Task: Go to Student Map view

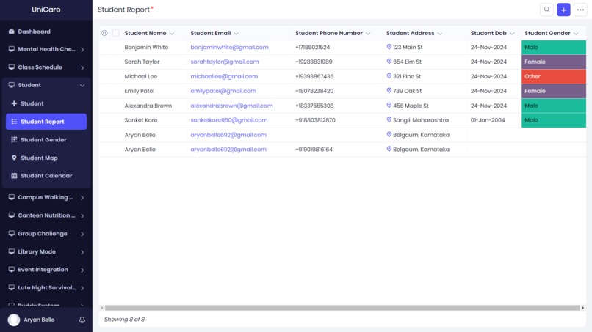Action: tap(46, 158)
